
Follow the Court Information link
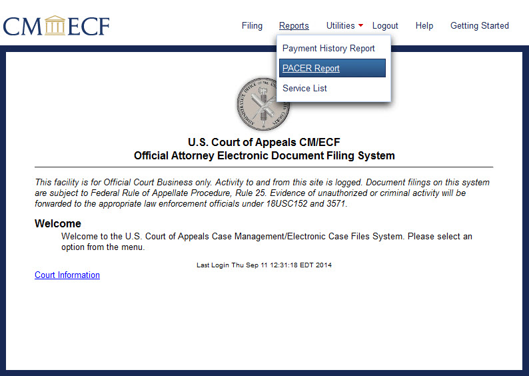pyautogui.click(x=67, y=275)
